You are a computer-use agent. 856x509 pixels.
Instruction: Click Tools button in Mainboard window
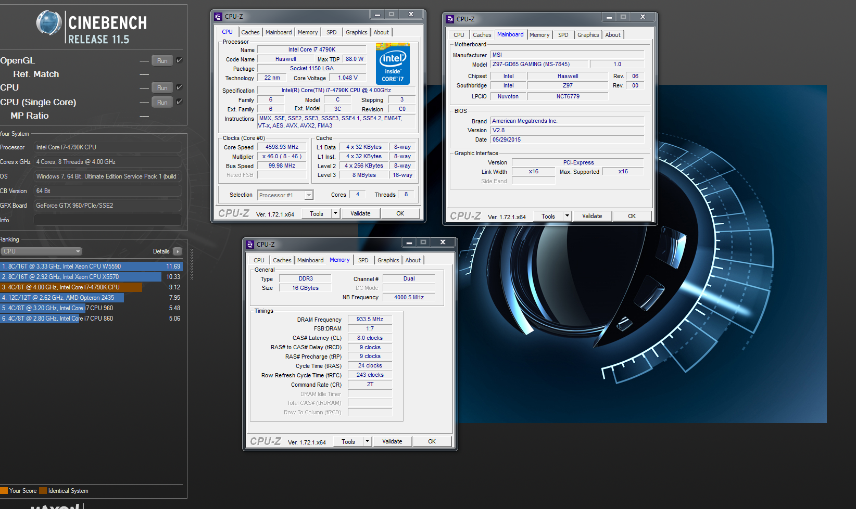tap(548, 216)
